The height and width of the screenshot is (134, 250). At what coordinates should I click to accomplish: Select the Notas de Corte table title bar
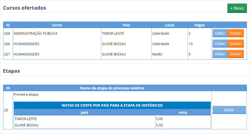pos(112,105)
